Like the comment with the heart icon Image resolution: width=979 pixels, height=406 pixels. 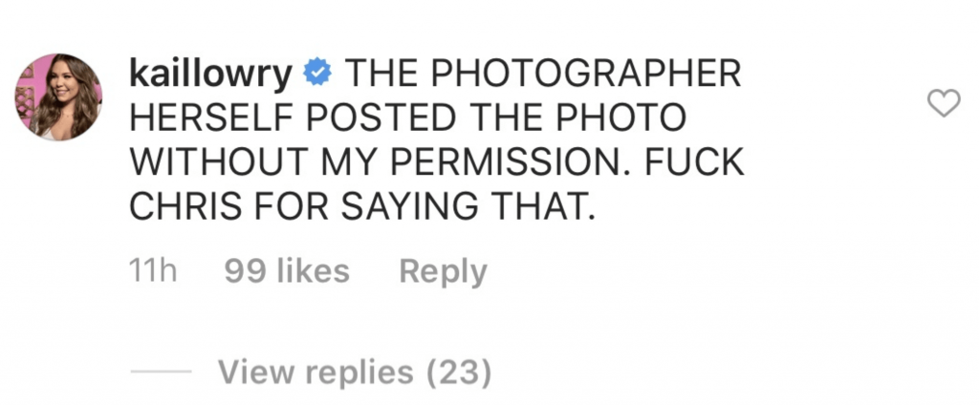(944, 105)
